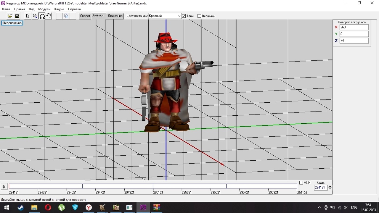Click the Кадр frame number field
Image resolution: width=379 pixels, height=213 pixels.
pyautogui.click(x=321, y=188)
